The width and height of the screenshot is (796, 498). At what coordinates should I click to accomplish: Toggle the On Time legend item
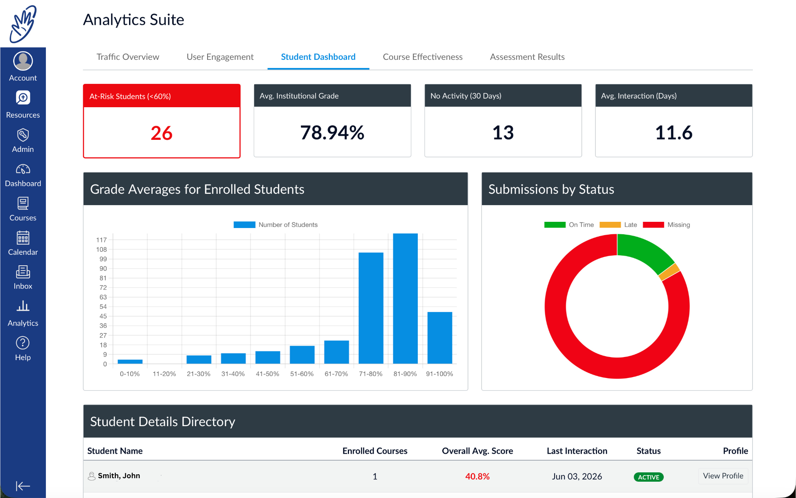pos(569,225)
